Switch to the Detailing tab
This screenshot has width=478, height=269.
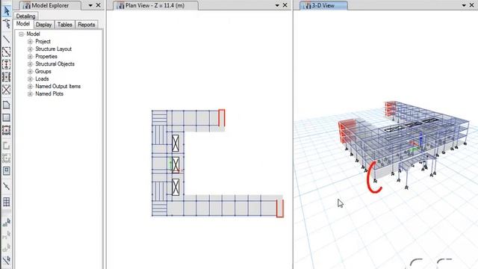tap(25, 16)
